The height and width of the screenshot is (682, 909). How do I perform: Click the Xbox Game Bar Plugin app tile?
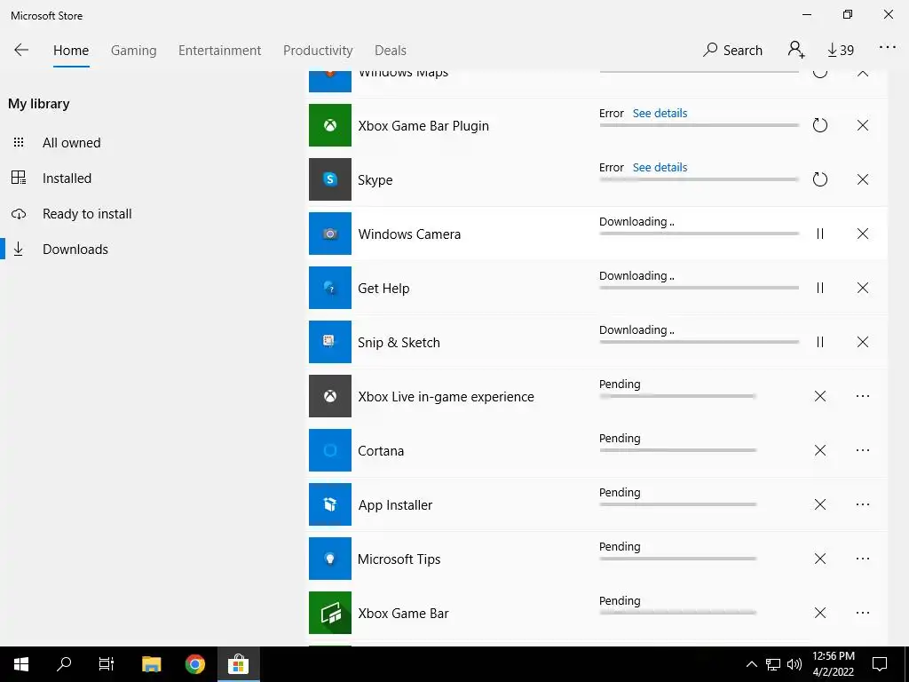pos(330,125)
